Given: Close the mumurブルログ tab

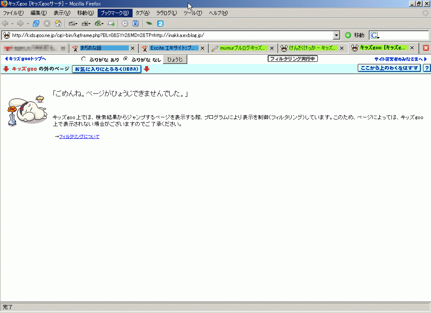Looking at the screenshot, I should (x=272, y=48).
